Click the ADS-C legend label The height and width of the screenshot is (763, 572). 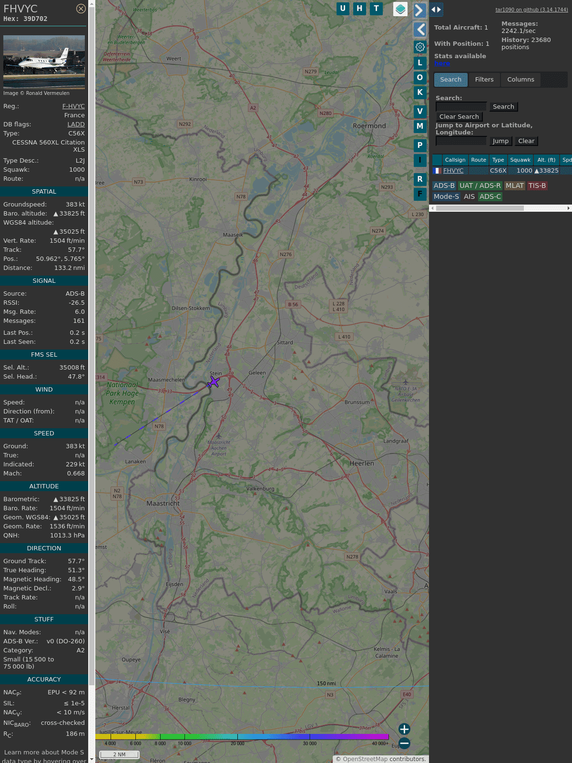[490, 196]
